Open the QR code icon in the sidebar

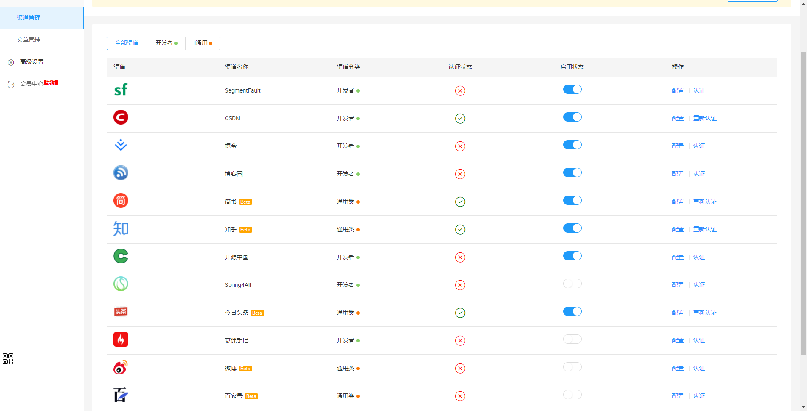tap(8, 359)
